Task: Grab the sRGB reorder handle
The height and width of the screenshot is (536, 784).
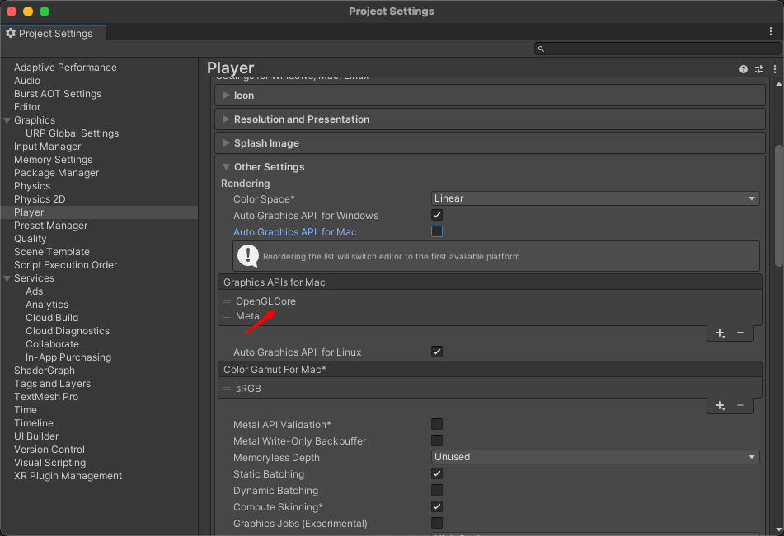Action: [x=227, y=389]
